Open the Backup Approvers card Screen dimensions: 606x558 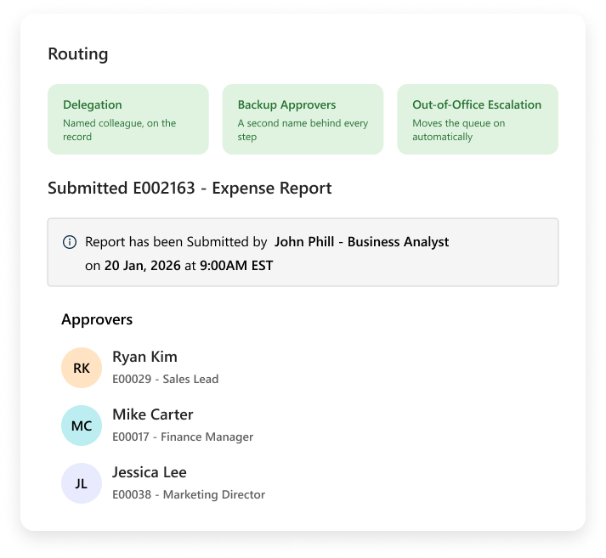(x=303, y=119)
